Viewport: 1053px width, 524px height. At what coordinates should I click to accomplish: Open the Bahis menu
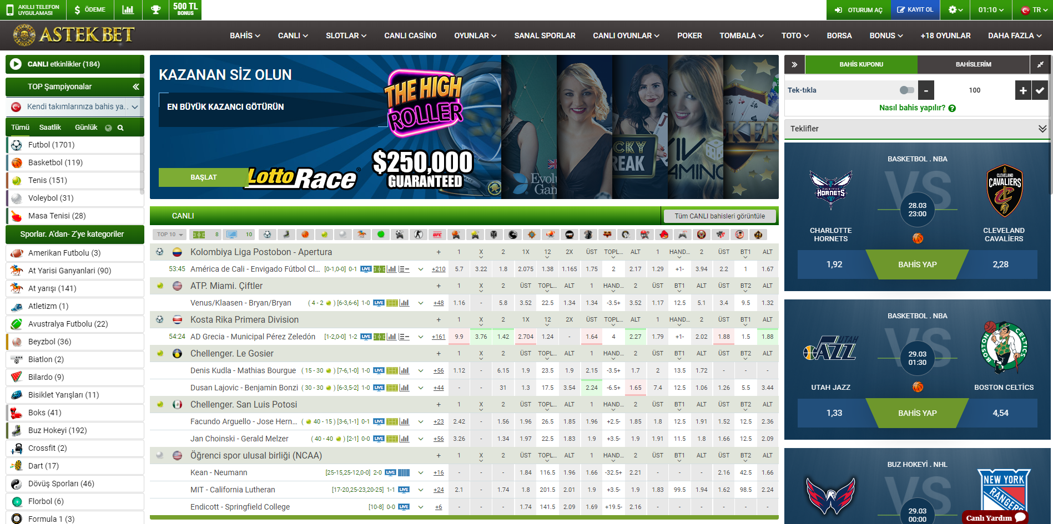tap(245, 35)
